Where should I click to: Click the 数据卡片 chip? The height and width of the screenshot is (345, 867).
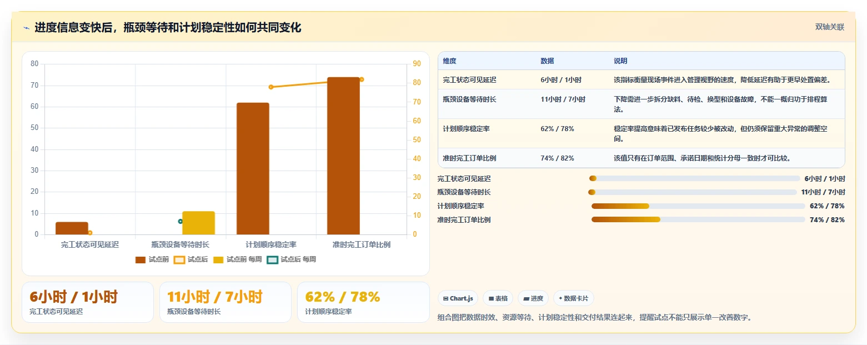574,298
